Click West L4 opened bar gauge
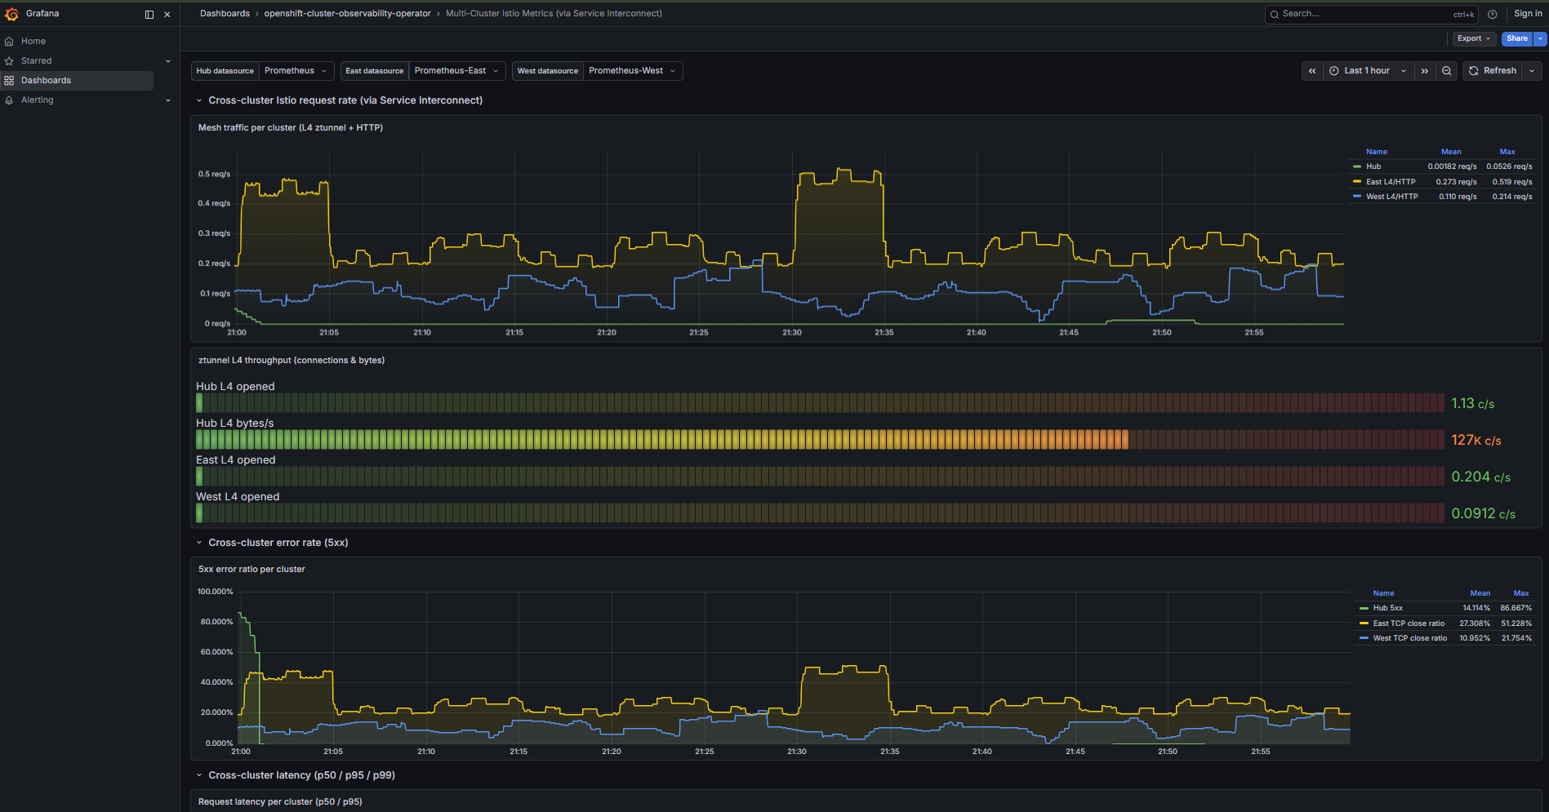The height and width of the screenshot is (812, 1549). click(820, 513)
